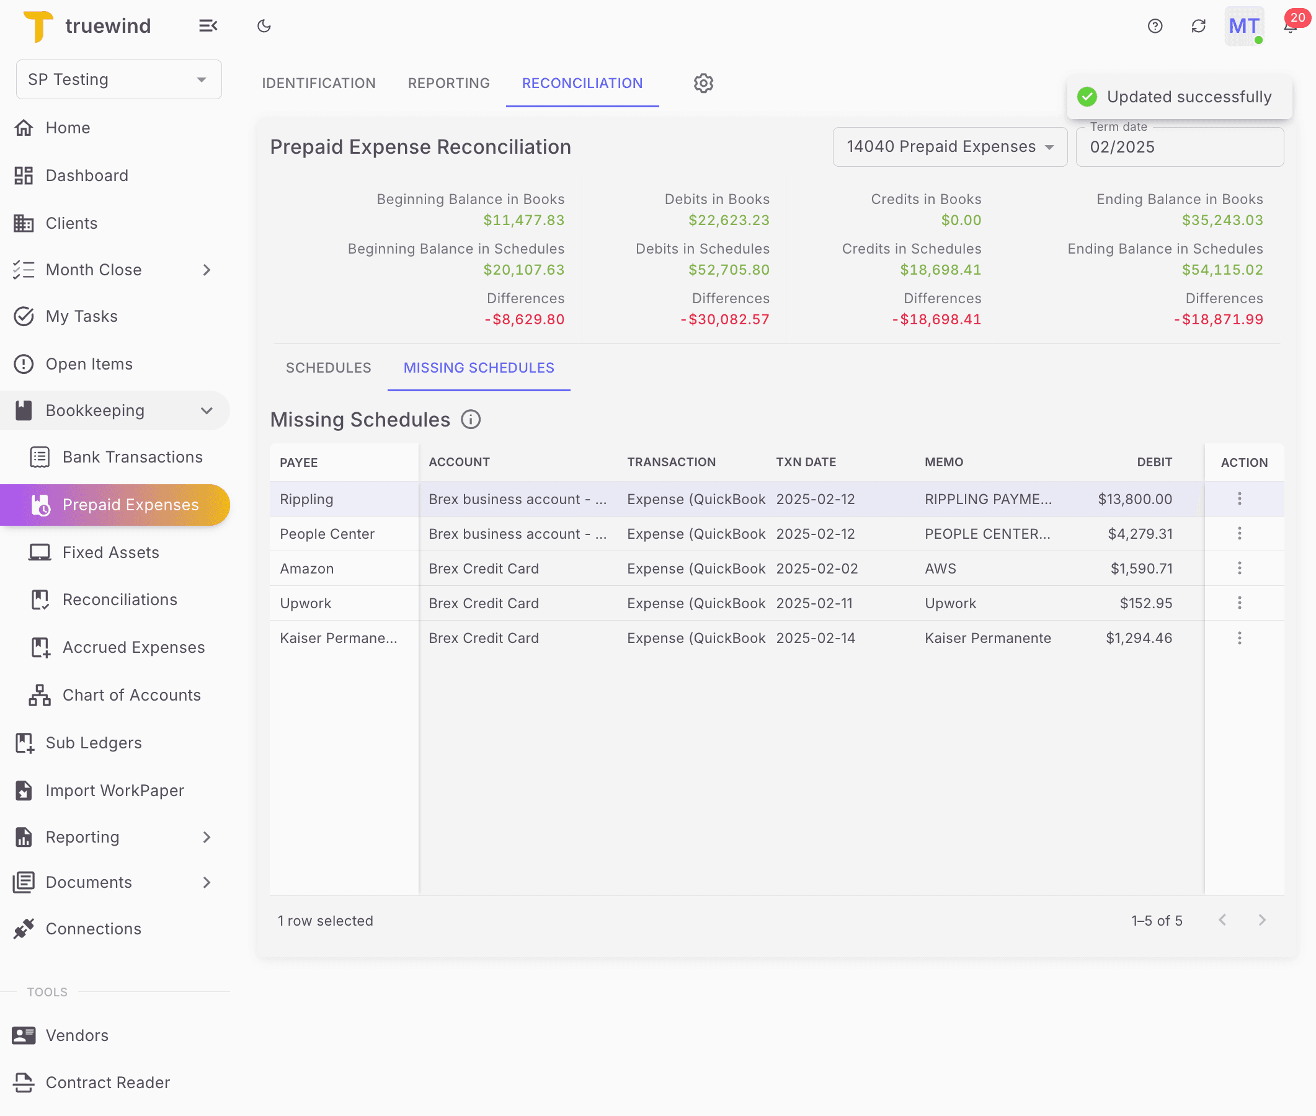Switch to the Schedules tab

tap(328, 368)
